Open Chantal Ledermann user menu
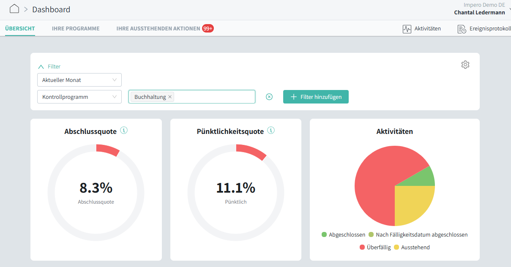The image size is (511, 267). point(479,12)
